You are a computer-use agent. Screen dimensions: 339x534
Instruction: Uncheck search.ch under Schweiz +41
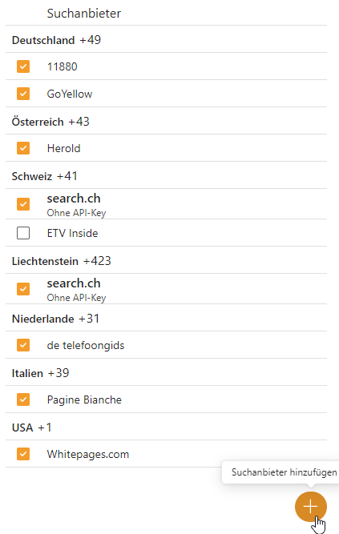23,204
